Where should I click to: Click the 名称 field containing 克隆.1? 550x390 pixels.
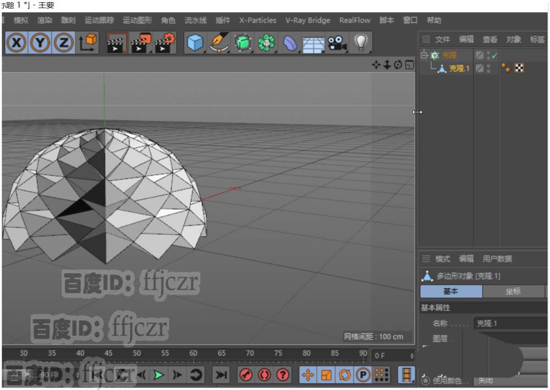coord(510,323)
